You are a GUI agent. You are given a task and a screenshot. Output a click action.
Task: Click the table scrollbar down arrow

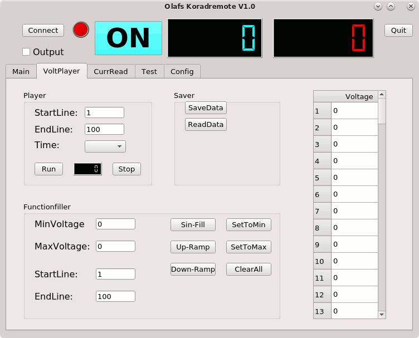click(382, 315)
